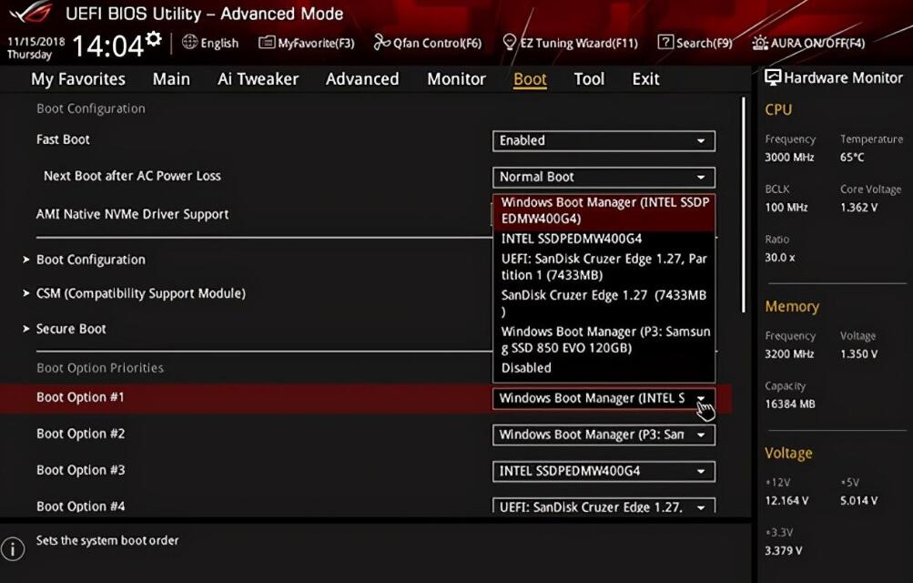The image size is (913, 583).
Task: Open the Exit menu
Action: coord(644,79)
